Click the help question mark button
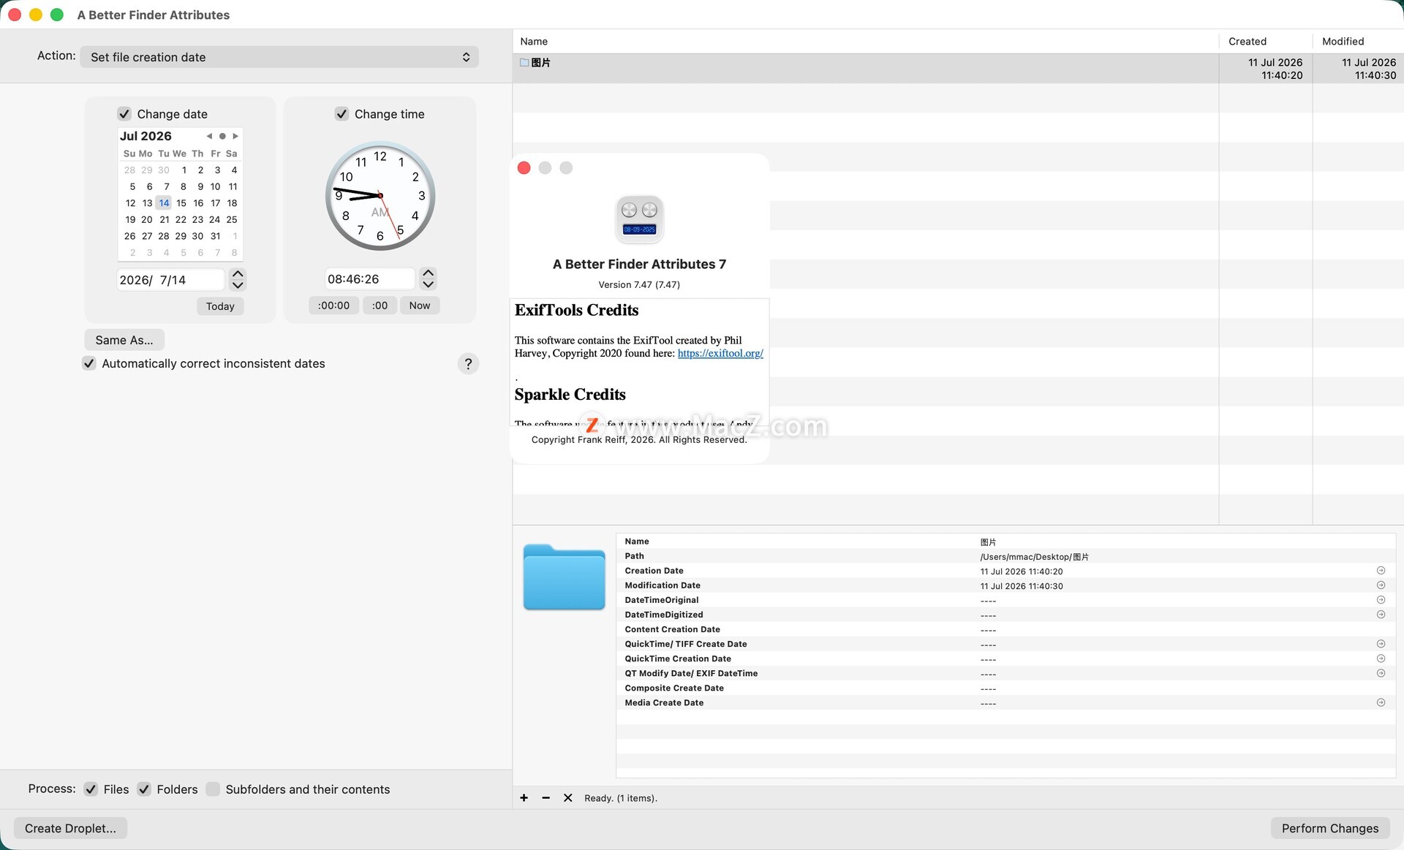 pos(468,363)
